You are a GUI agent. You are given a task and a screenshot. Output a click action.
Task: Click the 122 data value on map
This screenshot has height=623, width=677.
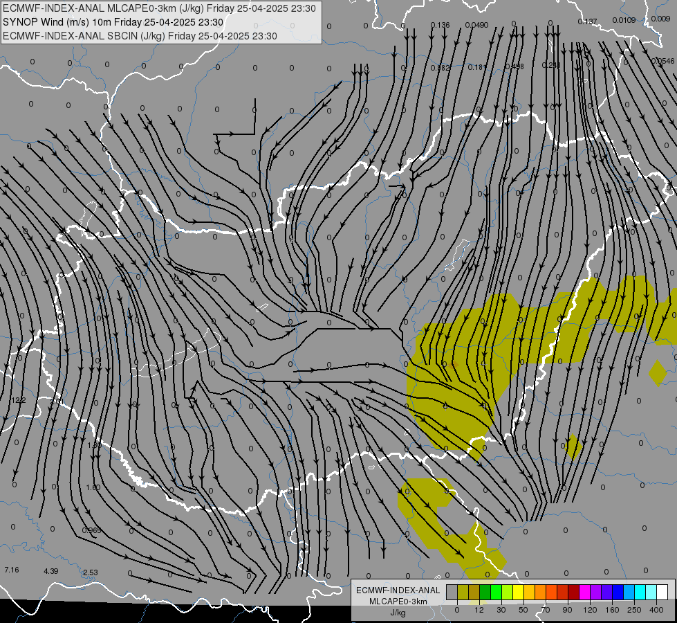tap(19, 400)
